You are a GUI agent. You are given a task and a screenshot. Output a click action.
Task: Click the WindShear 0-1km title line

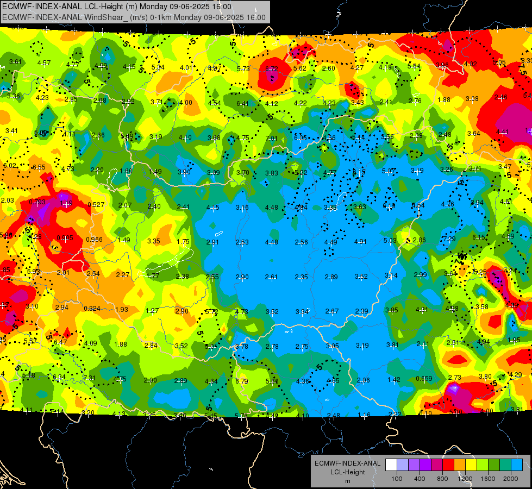point(134,17)
